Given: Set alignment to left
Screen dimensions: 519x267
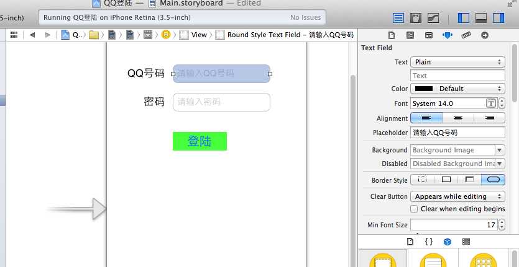Looking at the screenshot, I should pyautogui.click(x=426, y=118).
